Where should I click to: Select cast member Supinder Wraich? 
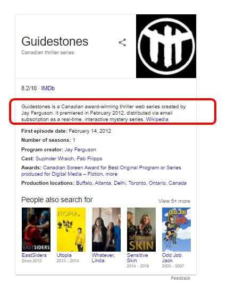click(55, 159)
